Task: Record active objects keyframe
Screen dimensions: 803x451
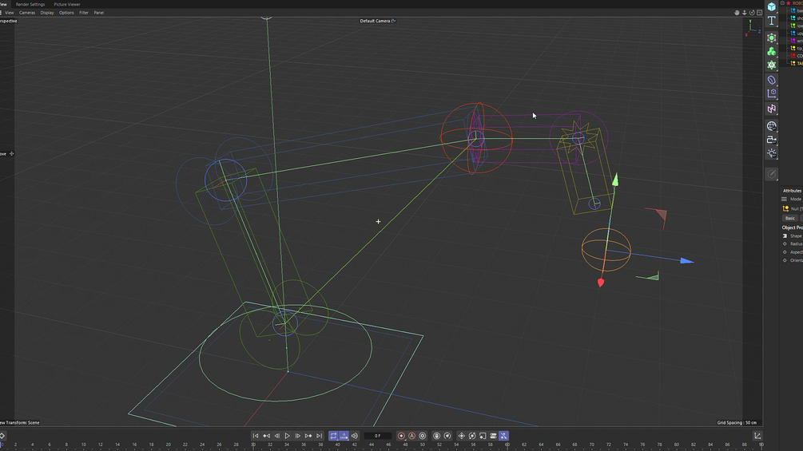Action: (401, 436)
